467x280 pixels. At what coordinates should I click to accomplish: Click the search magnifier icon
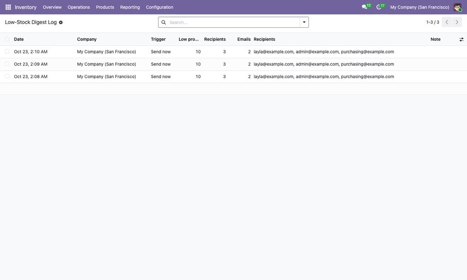pos(163,22)
